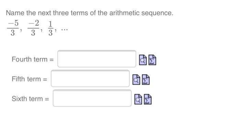Click the word "Name" starting the question
Viewport: 240px width, 135px height.
[x=15, y=13]
